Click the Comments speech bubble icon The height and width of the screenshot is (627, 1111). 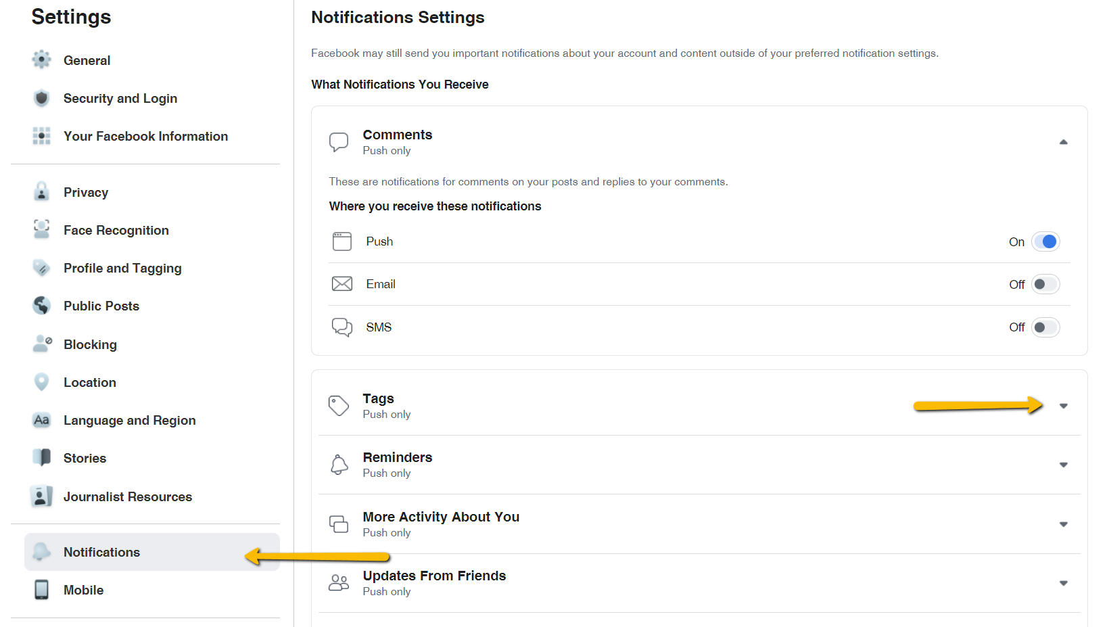point(338,141)
